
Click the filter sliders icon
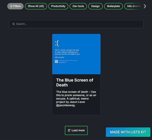point(11,6)
